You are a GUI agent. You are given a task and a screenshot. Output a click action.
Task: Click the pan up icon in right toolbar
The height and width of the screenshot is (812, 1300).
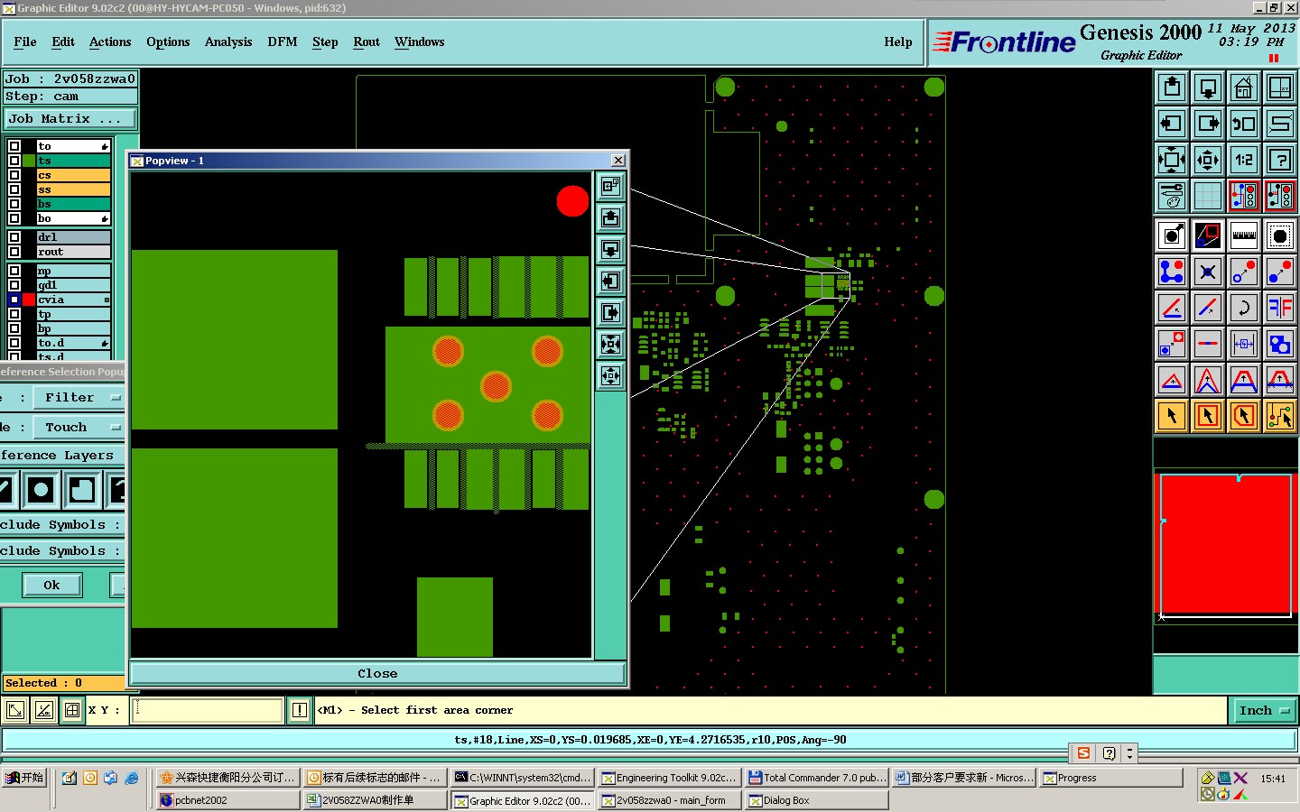pos(1172,88)
